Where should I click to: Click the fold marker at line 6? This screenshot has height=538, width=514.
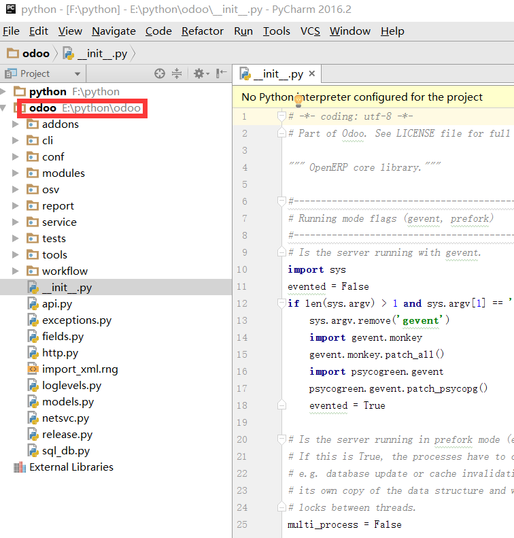click(281, 201)
